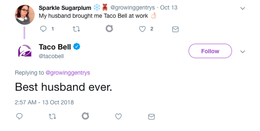This screenshot has width=260, height=131.
Task: Like Sparkle Sugarplum's tweet with the heart
Action: pos(142,29)
